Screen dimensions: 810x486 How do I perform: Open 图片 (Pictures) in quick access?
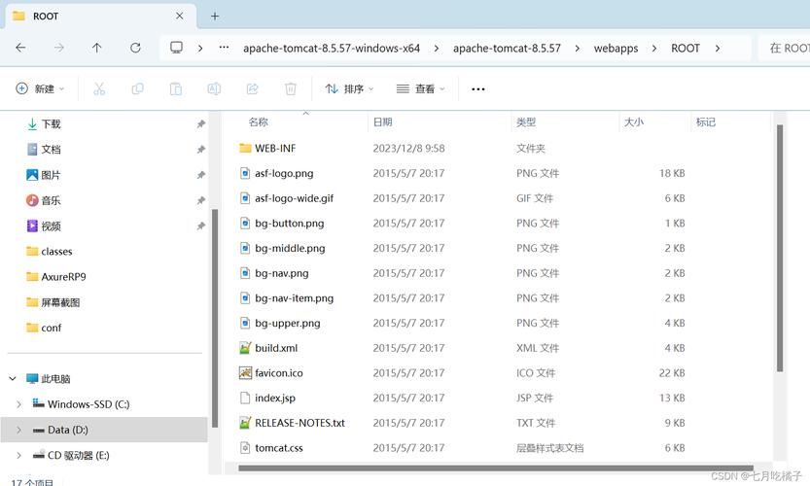[x=51, y=175]
